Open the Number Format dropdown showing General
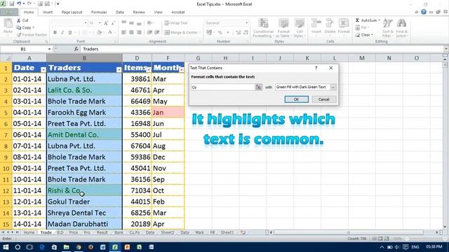The width and height of the screenshot is (449, 252). pos(246,23)
